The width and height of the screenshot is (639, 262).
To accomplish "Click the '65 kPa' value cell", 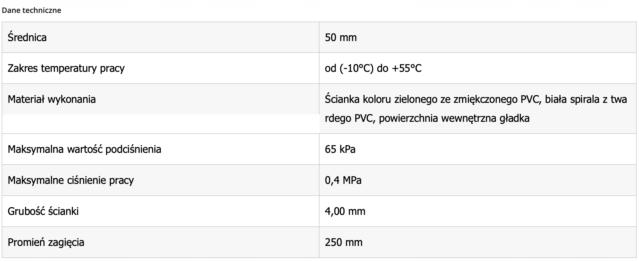I will tap(478, 149).
